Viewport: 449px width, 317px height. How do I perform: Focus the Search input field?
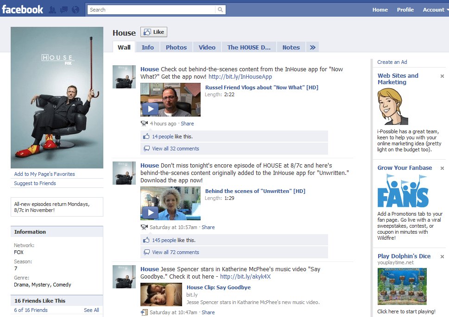click(151, 9)
